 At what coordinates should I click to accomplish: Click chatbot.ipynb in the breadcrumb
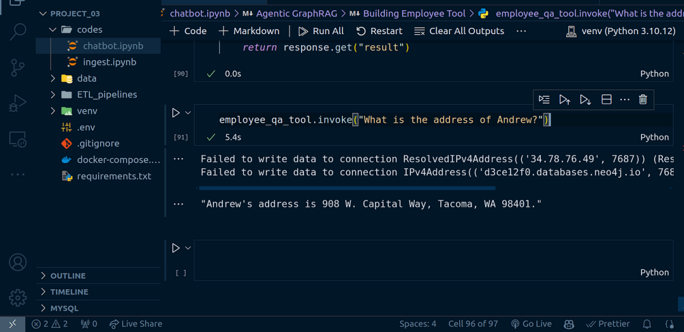pos(200,13)
